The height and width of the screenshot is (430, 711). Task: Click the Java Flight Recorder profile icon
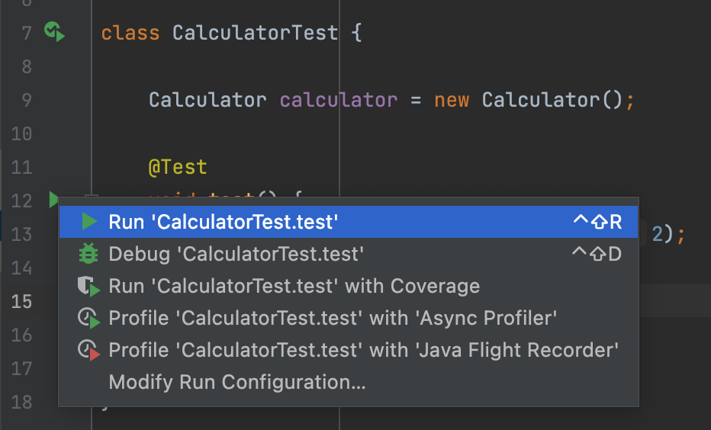point(89,351)
